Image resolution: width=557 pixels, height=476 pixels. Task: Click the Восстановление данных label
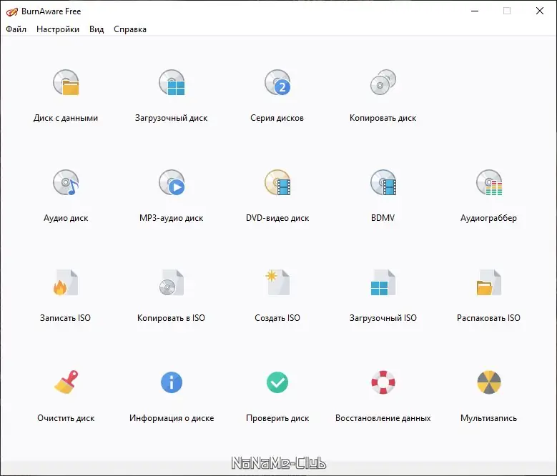click(x=383, y=418)
